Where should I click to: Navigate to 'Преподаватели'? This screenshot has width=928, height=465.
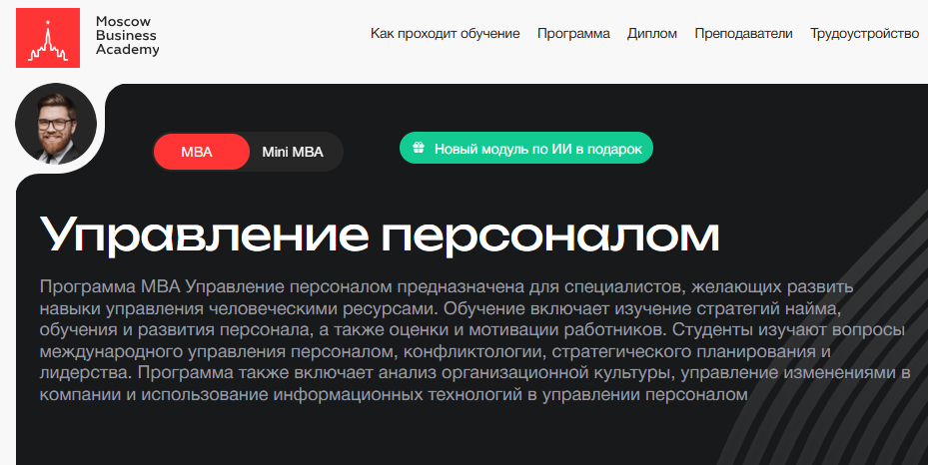tap(743, 34)
